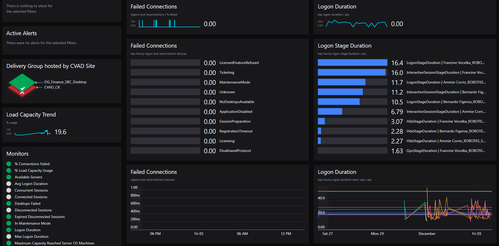499x246 pixels.
Task: Open the Desktops Failed monitor
Action: [27, 204]
